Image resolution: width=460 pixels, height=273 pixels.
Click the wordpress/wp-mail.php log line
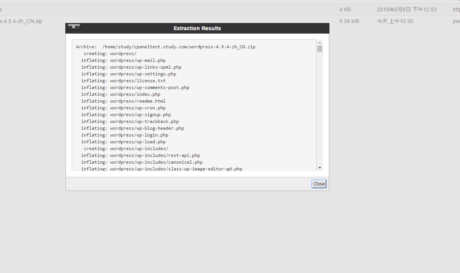(123, 60)
